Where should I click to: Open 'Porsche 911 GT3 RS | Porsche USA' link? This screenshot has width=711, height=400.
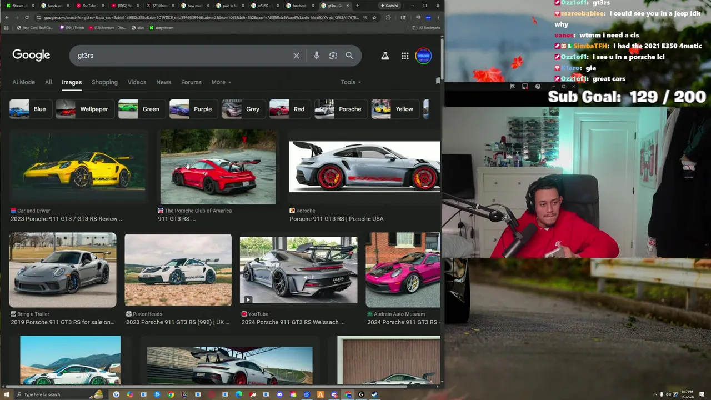point(337,219)
